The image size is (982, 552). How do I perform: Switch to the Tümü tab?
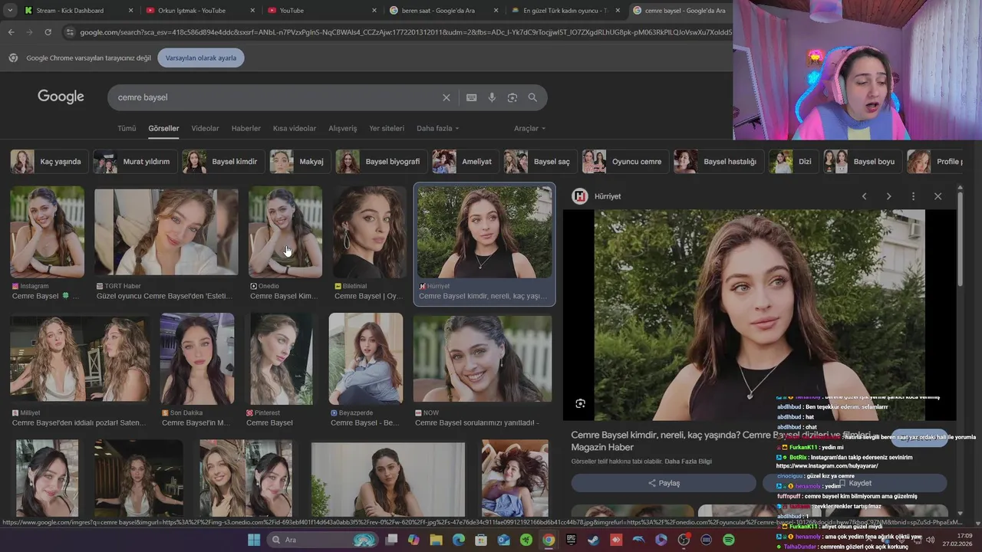tap(127, 128)
